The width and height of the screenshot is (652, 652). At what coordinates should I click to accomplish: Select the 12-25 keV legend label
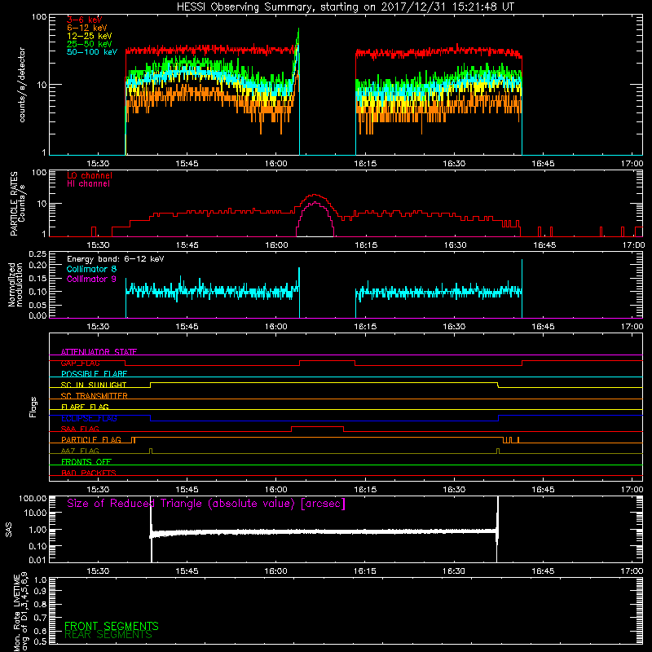90,36
